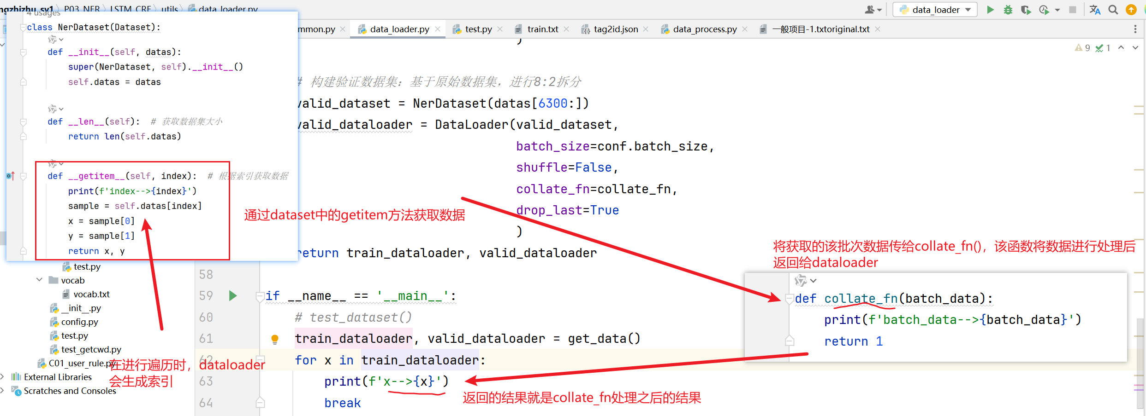Jump to next highlighted problem arrow
Image resolution: width=1146 pixels, height=416 pixels.
click(x=1135, y=48)
